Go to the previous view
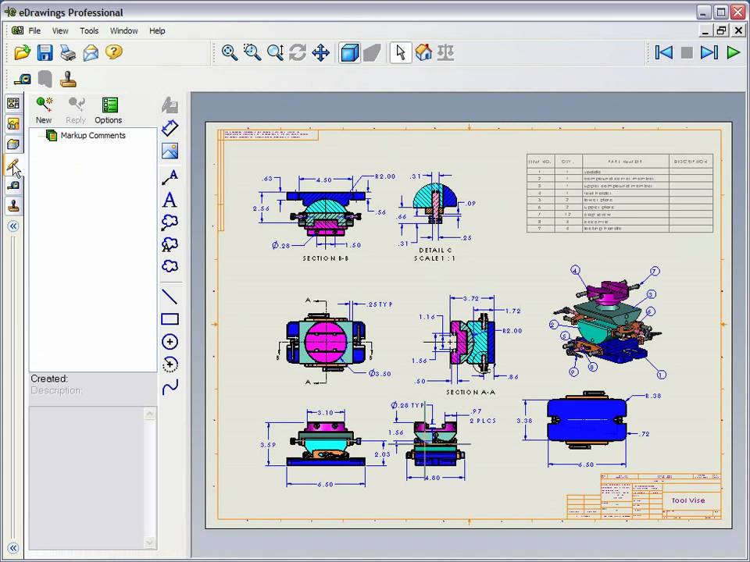 664,52
